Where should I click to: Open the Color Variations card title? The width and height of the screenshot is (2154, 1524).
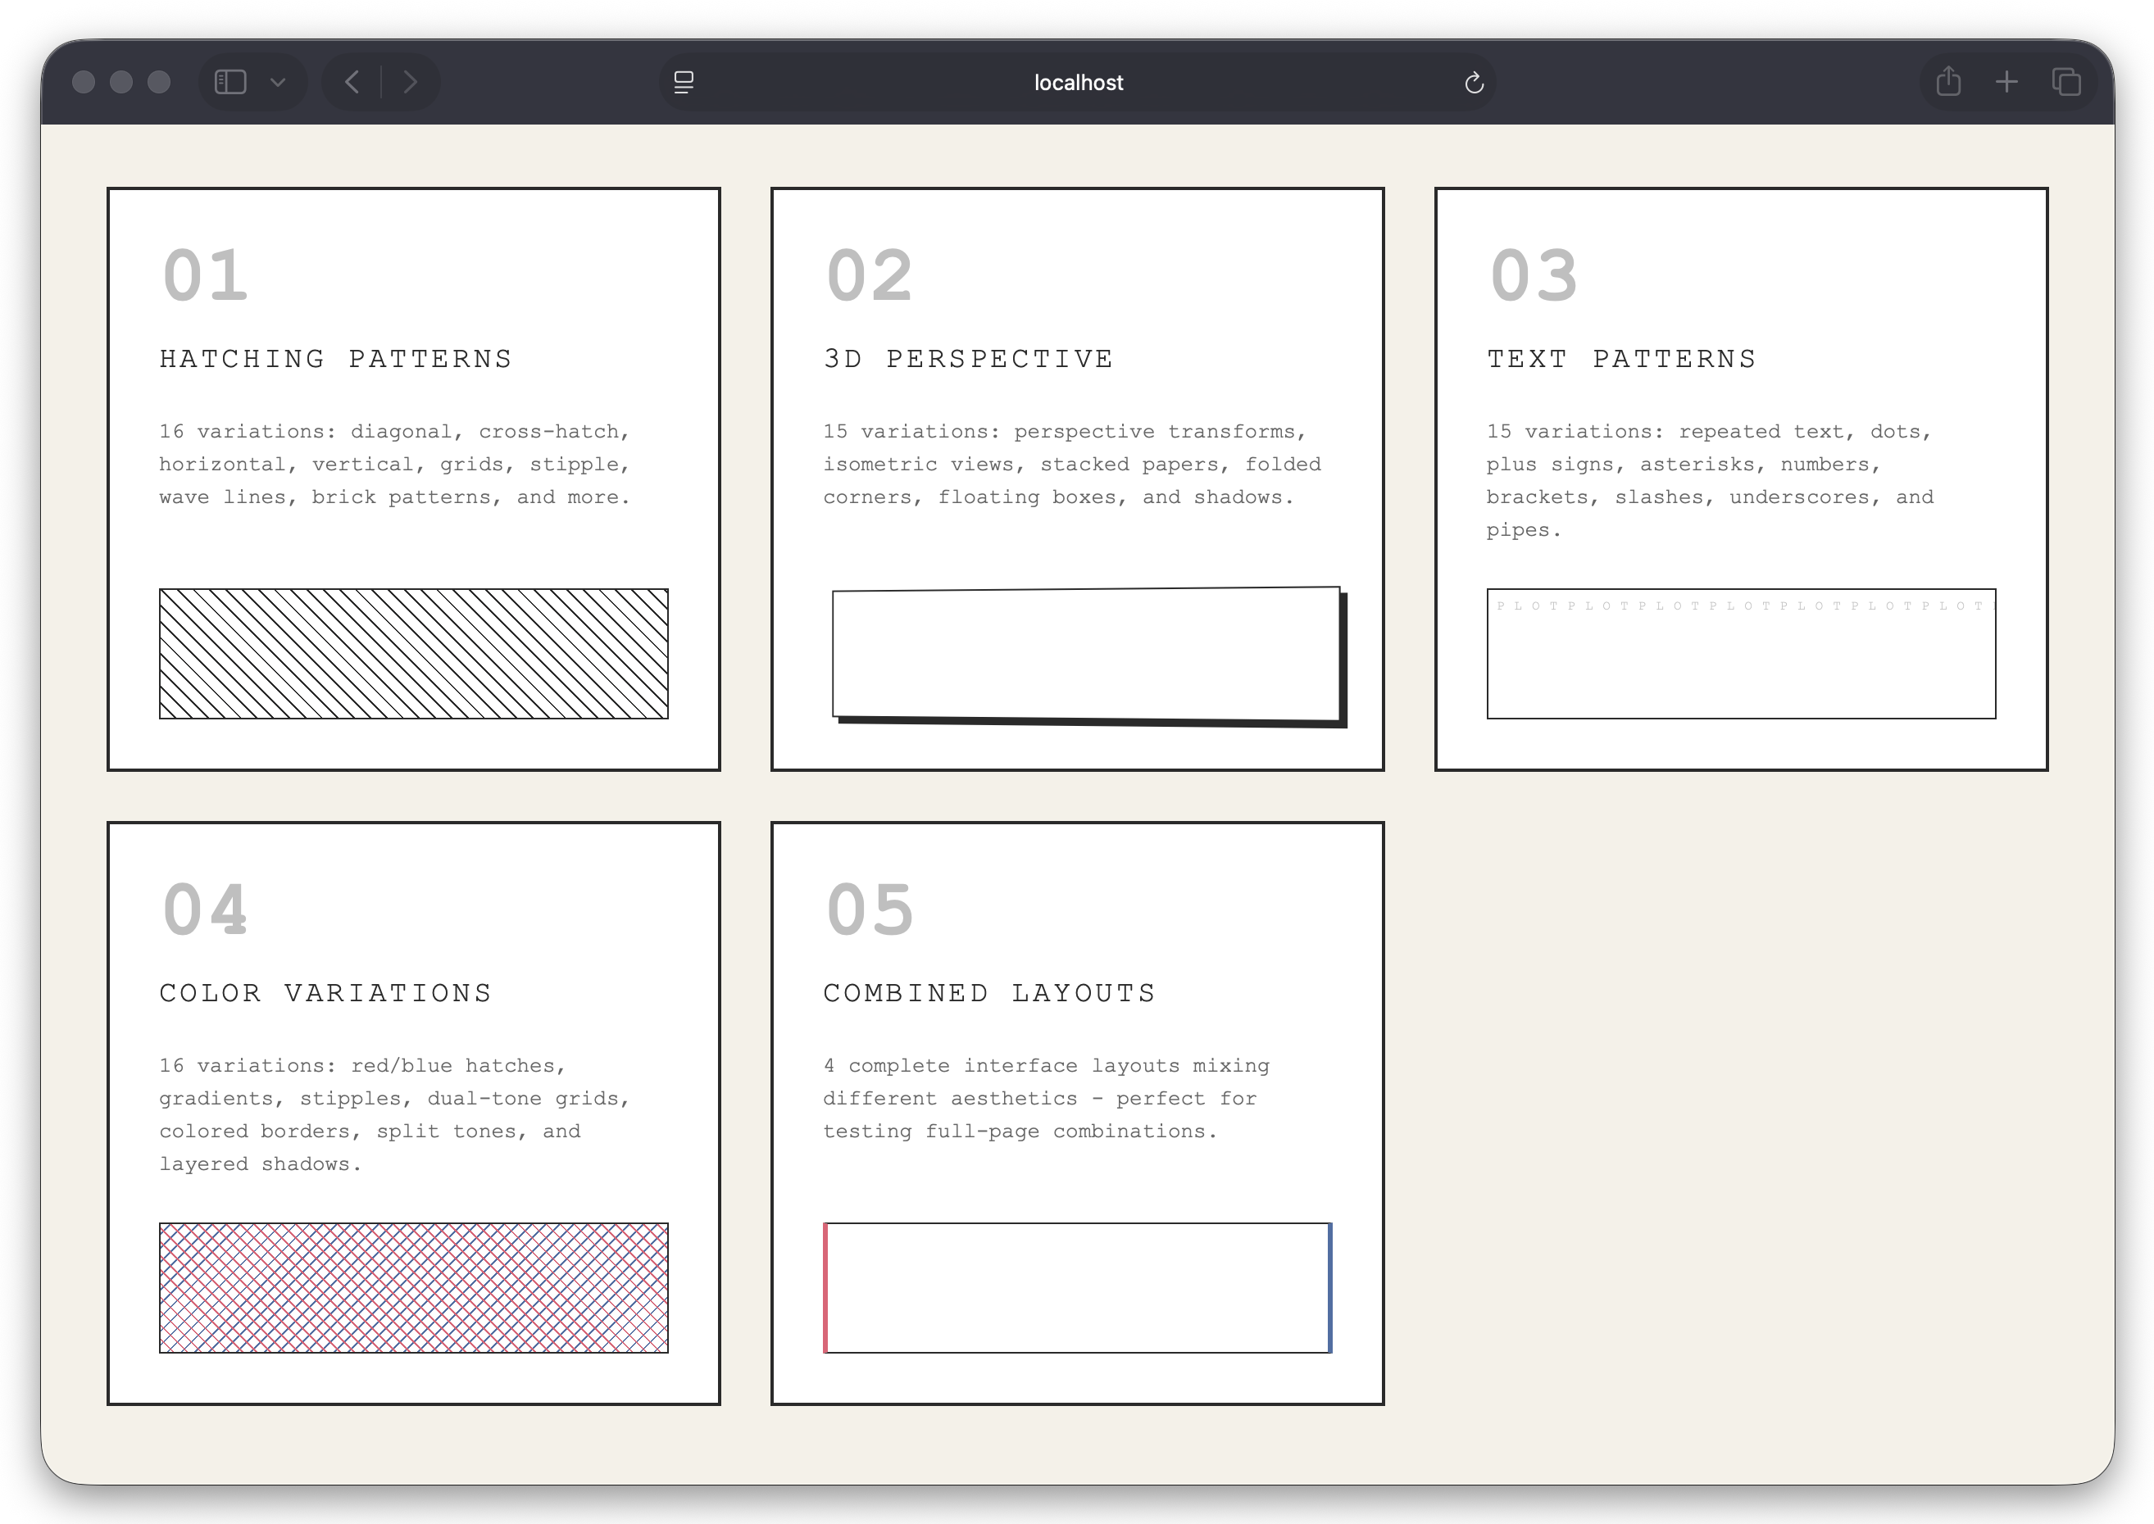(x=325, y=993)
